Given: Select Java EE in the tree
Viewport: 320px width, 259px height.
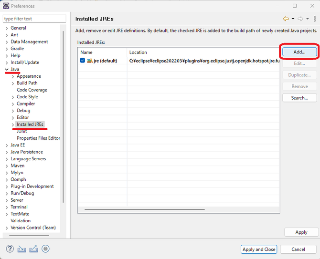Looking at the screenshot, I should pyautogui.click(x=18, y=145).
